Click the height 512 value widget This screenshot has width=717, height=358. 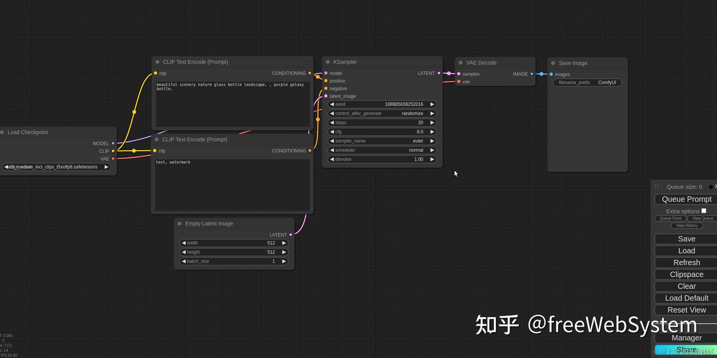tap(234, 252)
